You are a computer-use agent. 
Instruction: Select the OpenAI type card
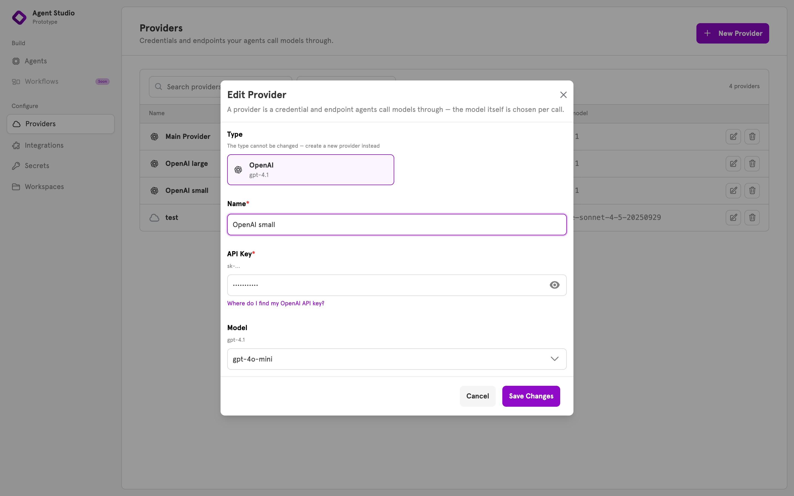point(310,169)
